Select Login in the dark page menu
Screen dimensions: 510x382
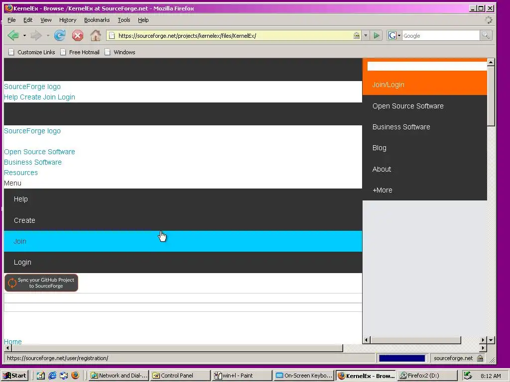tap(183, 262)
